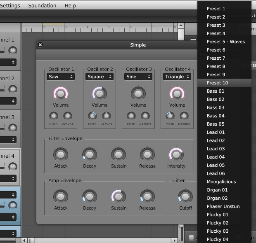
Task: Open Oscillator 2 waveform dropdown (Square)
Action: pos(100,77)
